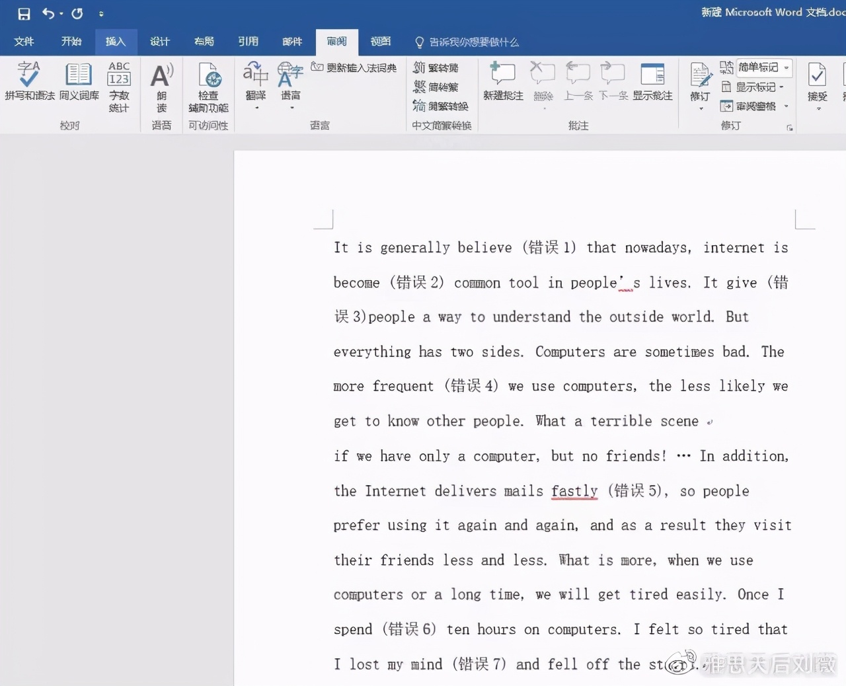Expand the 显示标记 options menu
846x686 pixels.
pyautogui.click(x=755, y=87)
